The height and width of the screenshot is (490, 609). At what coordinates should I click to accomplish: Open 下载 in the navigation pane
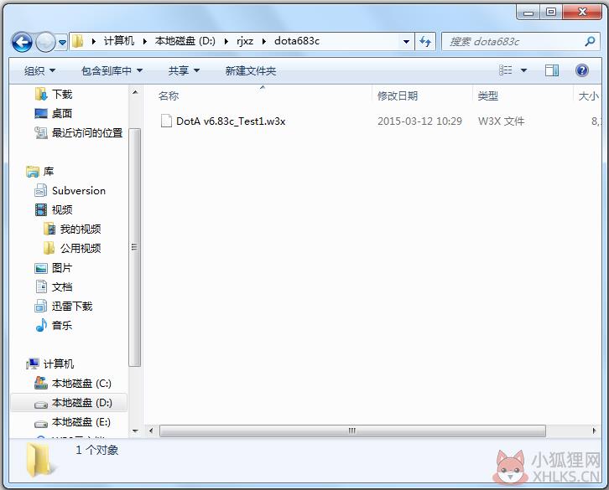62,95
